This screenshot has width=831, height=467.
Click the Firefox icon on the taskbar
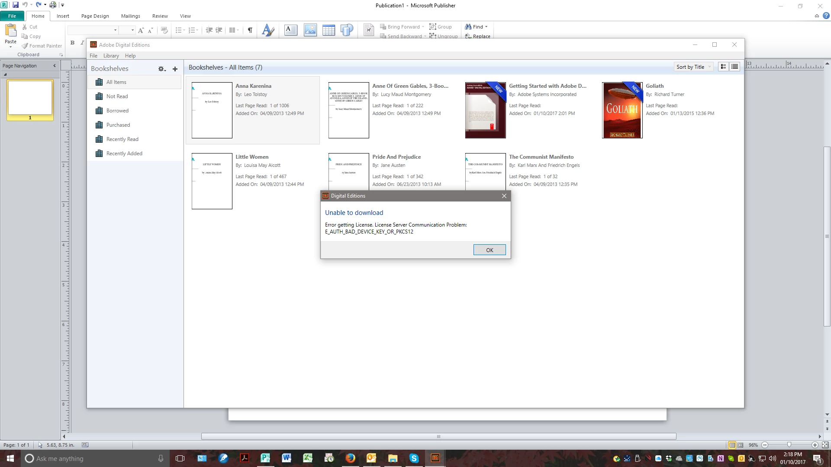[350, 458]
